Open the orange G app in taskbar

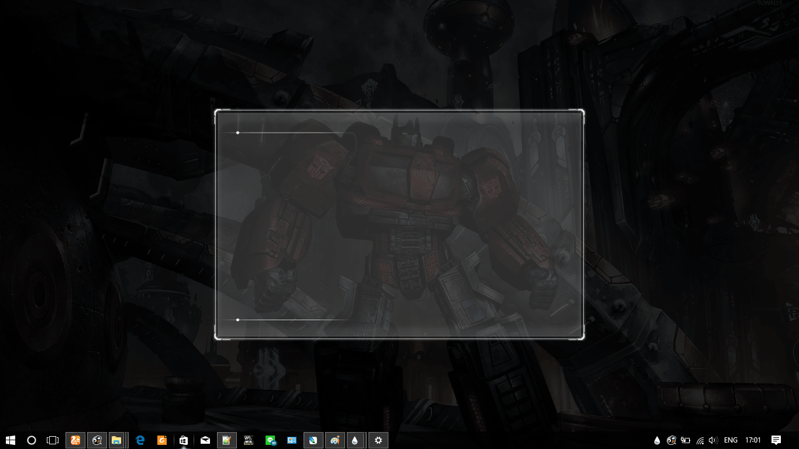click(162, 440)
